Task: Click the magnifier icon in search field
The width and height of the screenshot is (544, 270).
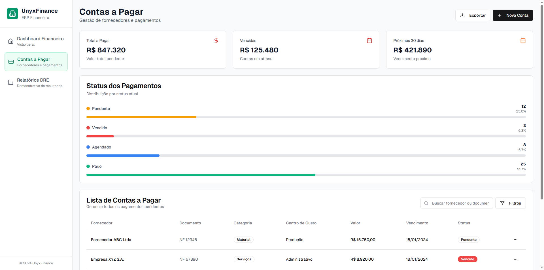Action: point(426,203)
